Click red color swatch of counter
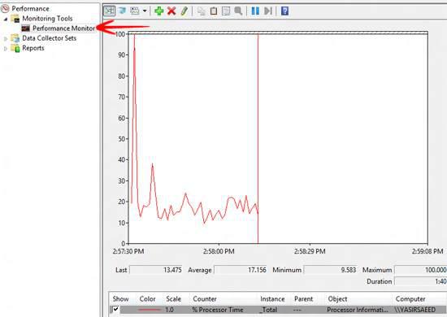Image resolution: width=447 pixels, height=317 pixels. [149, 310]
